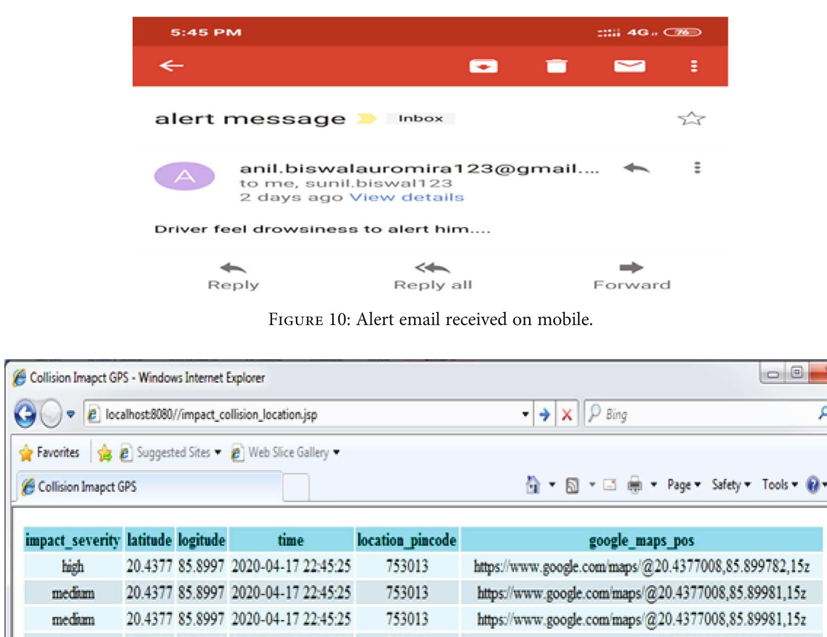Tap the sender avatar letter A

[x=184, y=176]
